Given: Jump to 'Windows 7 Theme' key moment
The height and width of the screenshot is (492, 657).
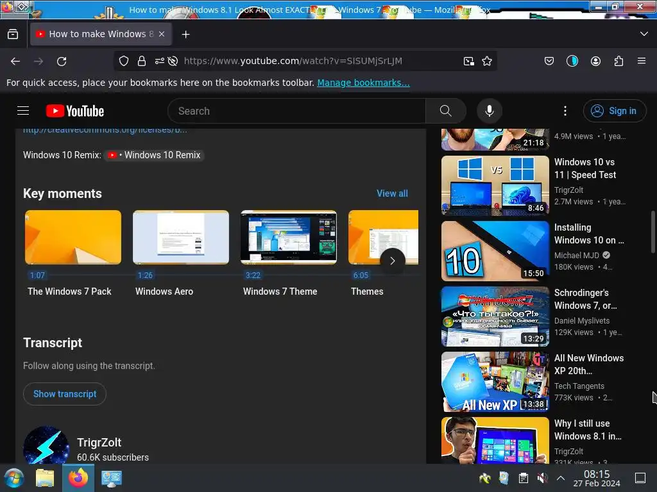Looking at the screenshot, I should coord(289,237).
